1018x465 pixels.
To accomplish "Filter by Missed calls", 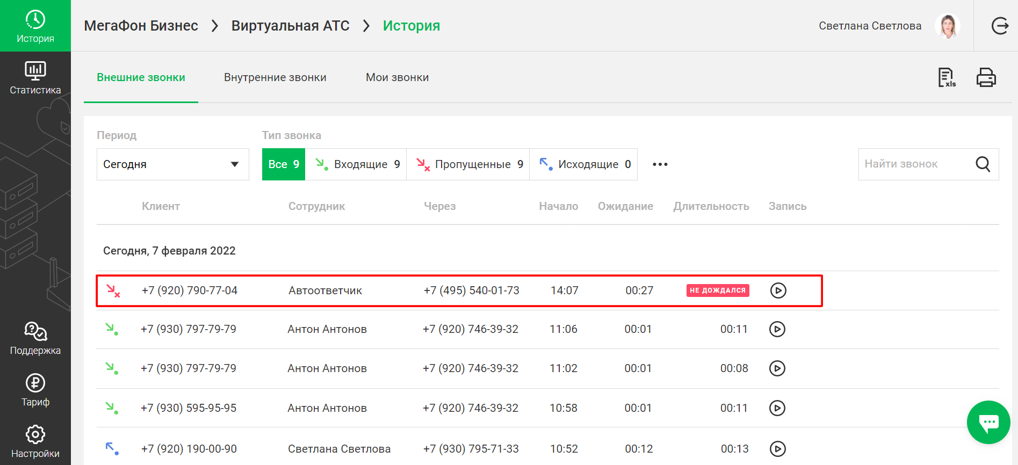I will 468,164.
